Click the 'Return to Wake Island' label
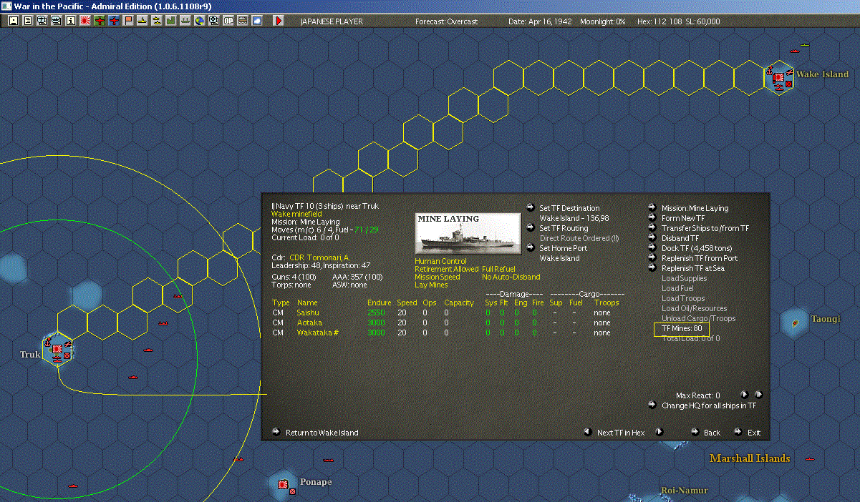The width and height of the screenshot is (860, 502). pyautogui.click(x=322, y=433)
